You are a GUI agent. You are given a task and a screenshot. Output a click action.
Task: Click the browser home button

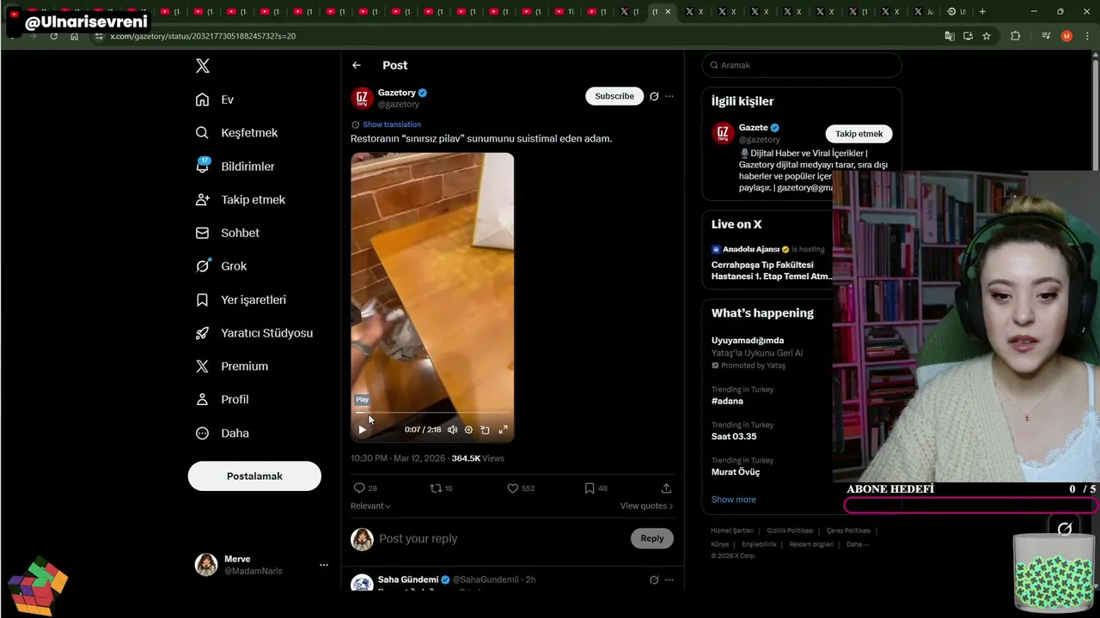[75, 36]
